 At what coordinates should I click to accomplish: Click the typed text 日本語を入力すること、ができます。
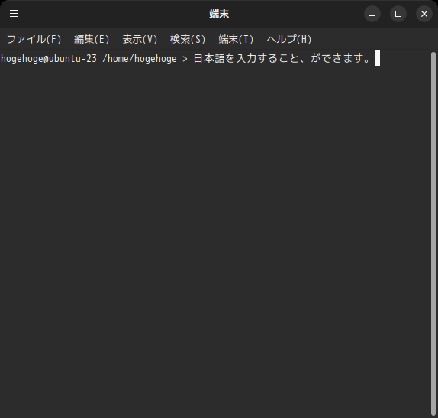click(282, 59)
